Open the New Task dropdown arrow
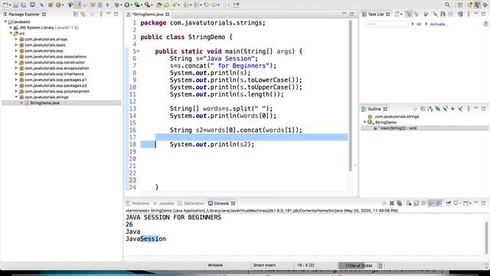This screenshot has width=490, height=276. tap(401, 14)
